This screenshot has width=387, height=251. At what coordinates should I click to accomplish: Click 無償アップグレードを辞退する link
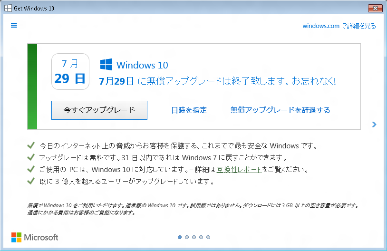click(x=280, y=110)
